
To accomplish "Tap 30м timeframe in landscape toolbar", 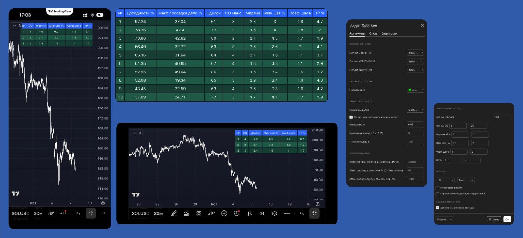I will (x=158, y=214).
